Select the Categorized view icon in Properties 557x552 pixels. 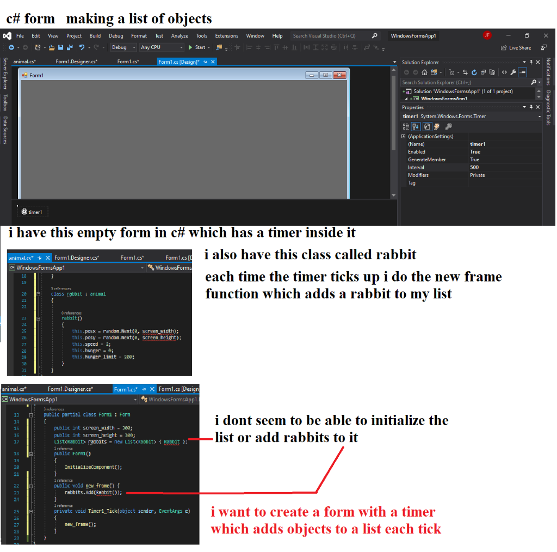406,126
